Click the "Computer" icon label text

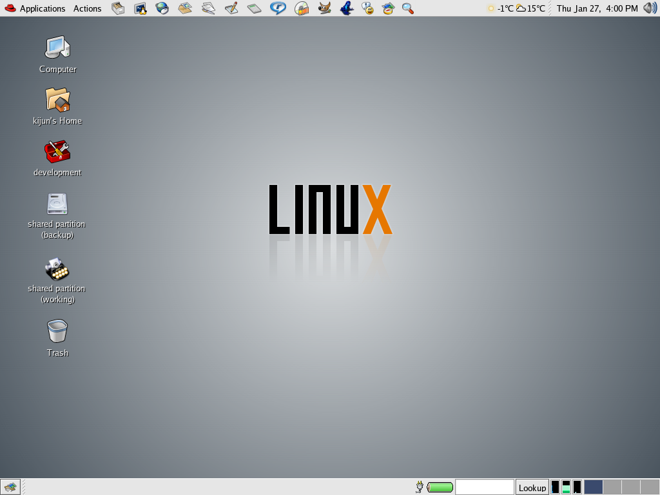tap(57, 69)
